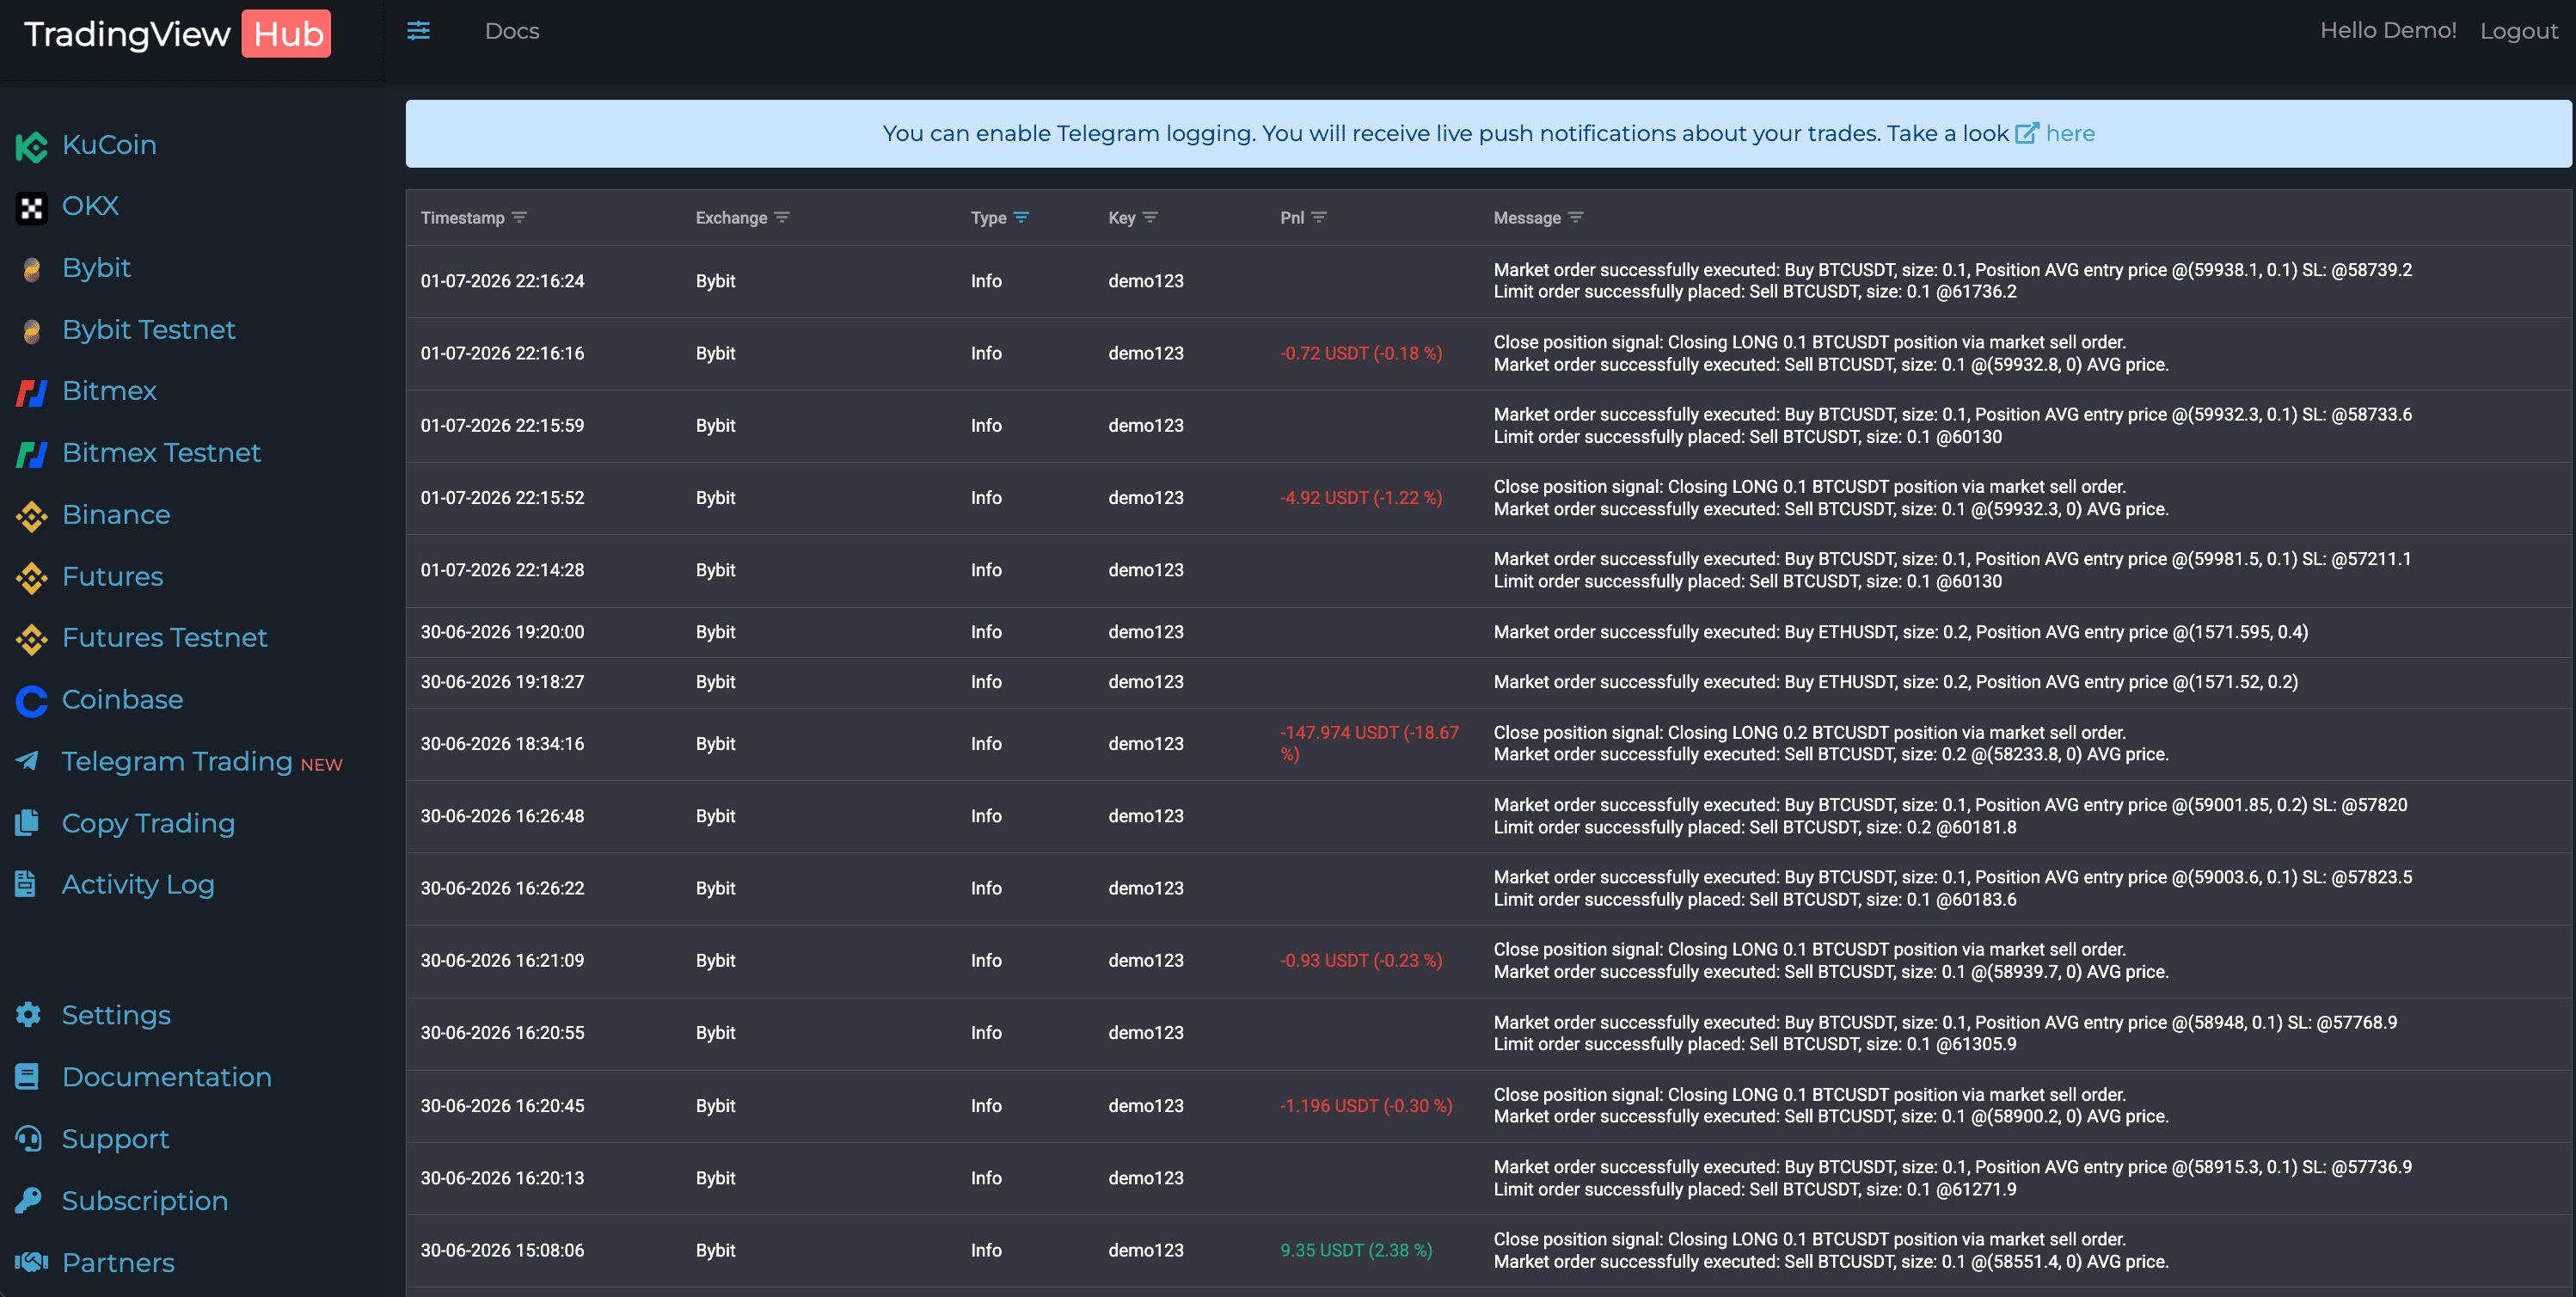2576x1297 pixels.
Task: Click the Bitmex logo icon
Action: 31,393
